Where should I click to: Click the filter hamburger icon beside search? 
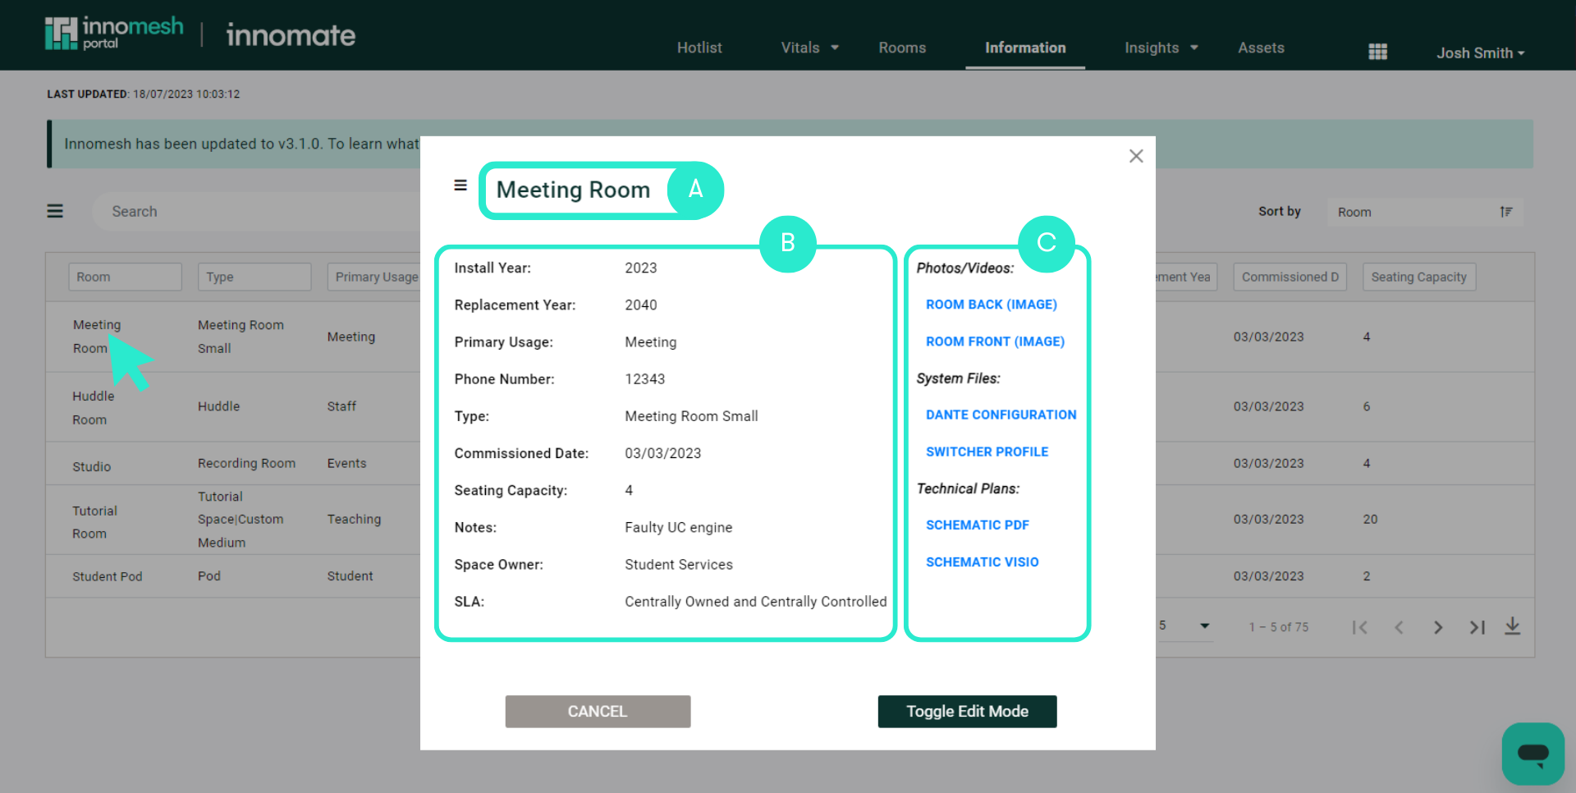coord(54,211)
